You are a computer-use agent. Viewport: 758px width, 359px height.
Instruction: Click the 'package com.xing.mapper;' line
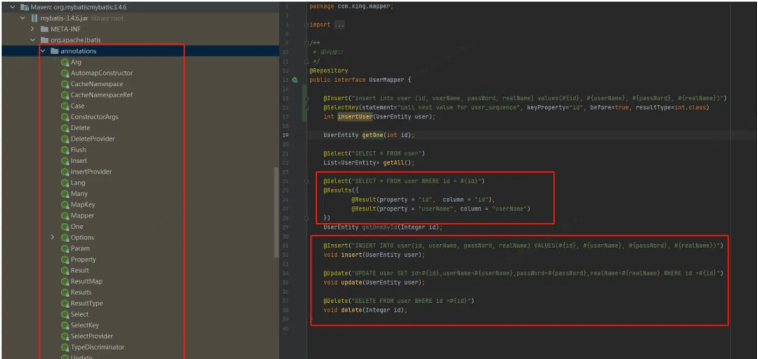pos(351,6)
